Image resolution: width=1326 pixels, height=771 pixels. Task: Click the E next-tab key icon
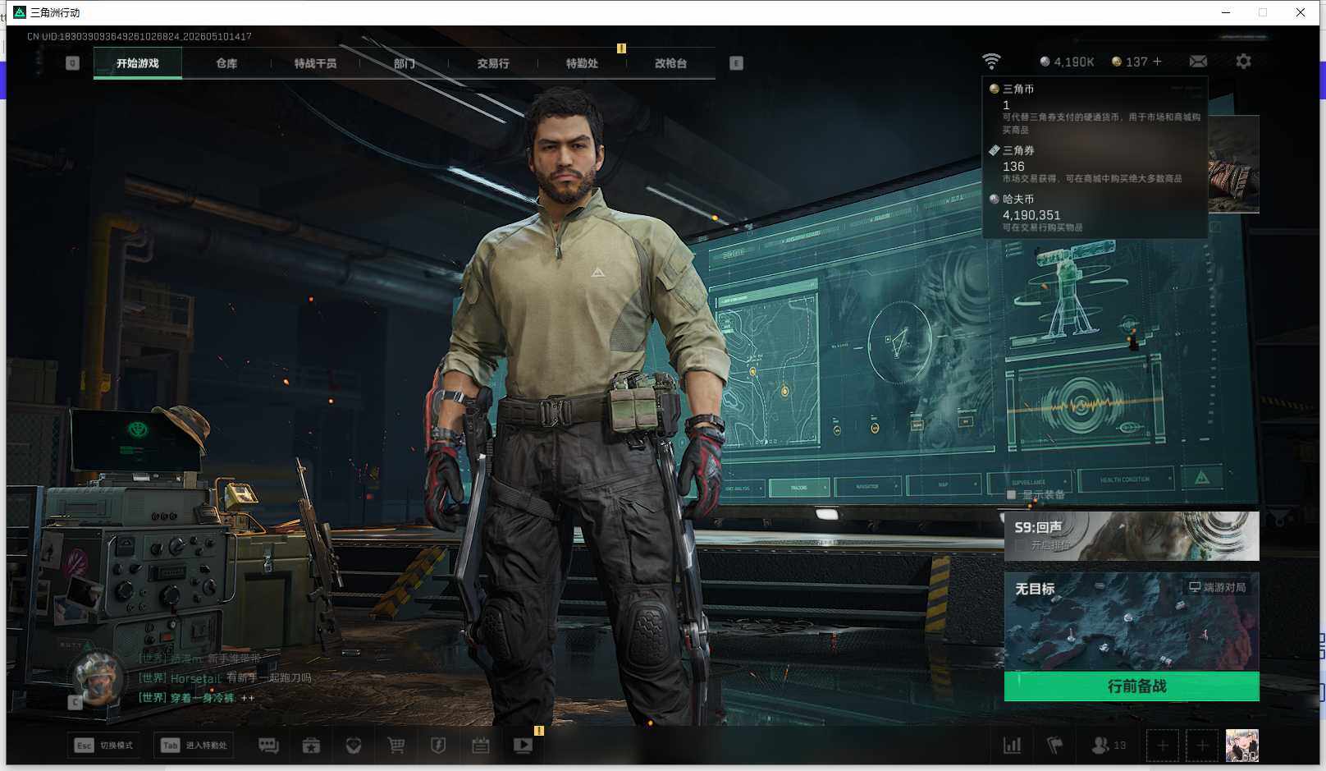pyautogui.click(x=736, y=63)
